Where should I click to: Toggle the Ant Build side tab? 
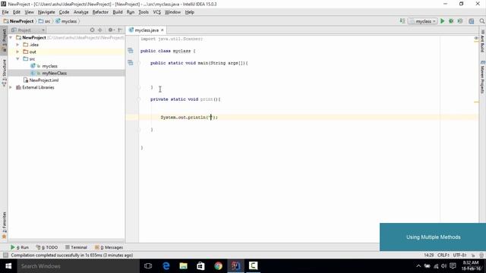point(482,42)
